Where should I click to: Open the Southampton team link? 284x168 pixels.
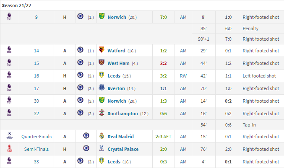pos(122,114)
